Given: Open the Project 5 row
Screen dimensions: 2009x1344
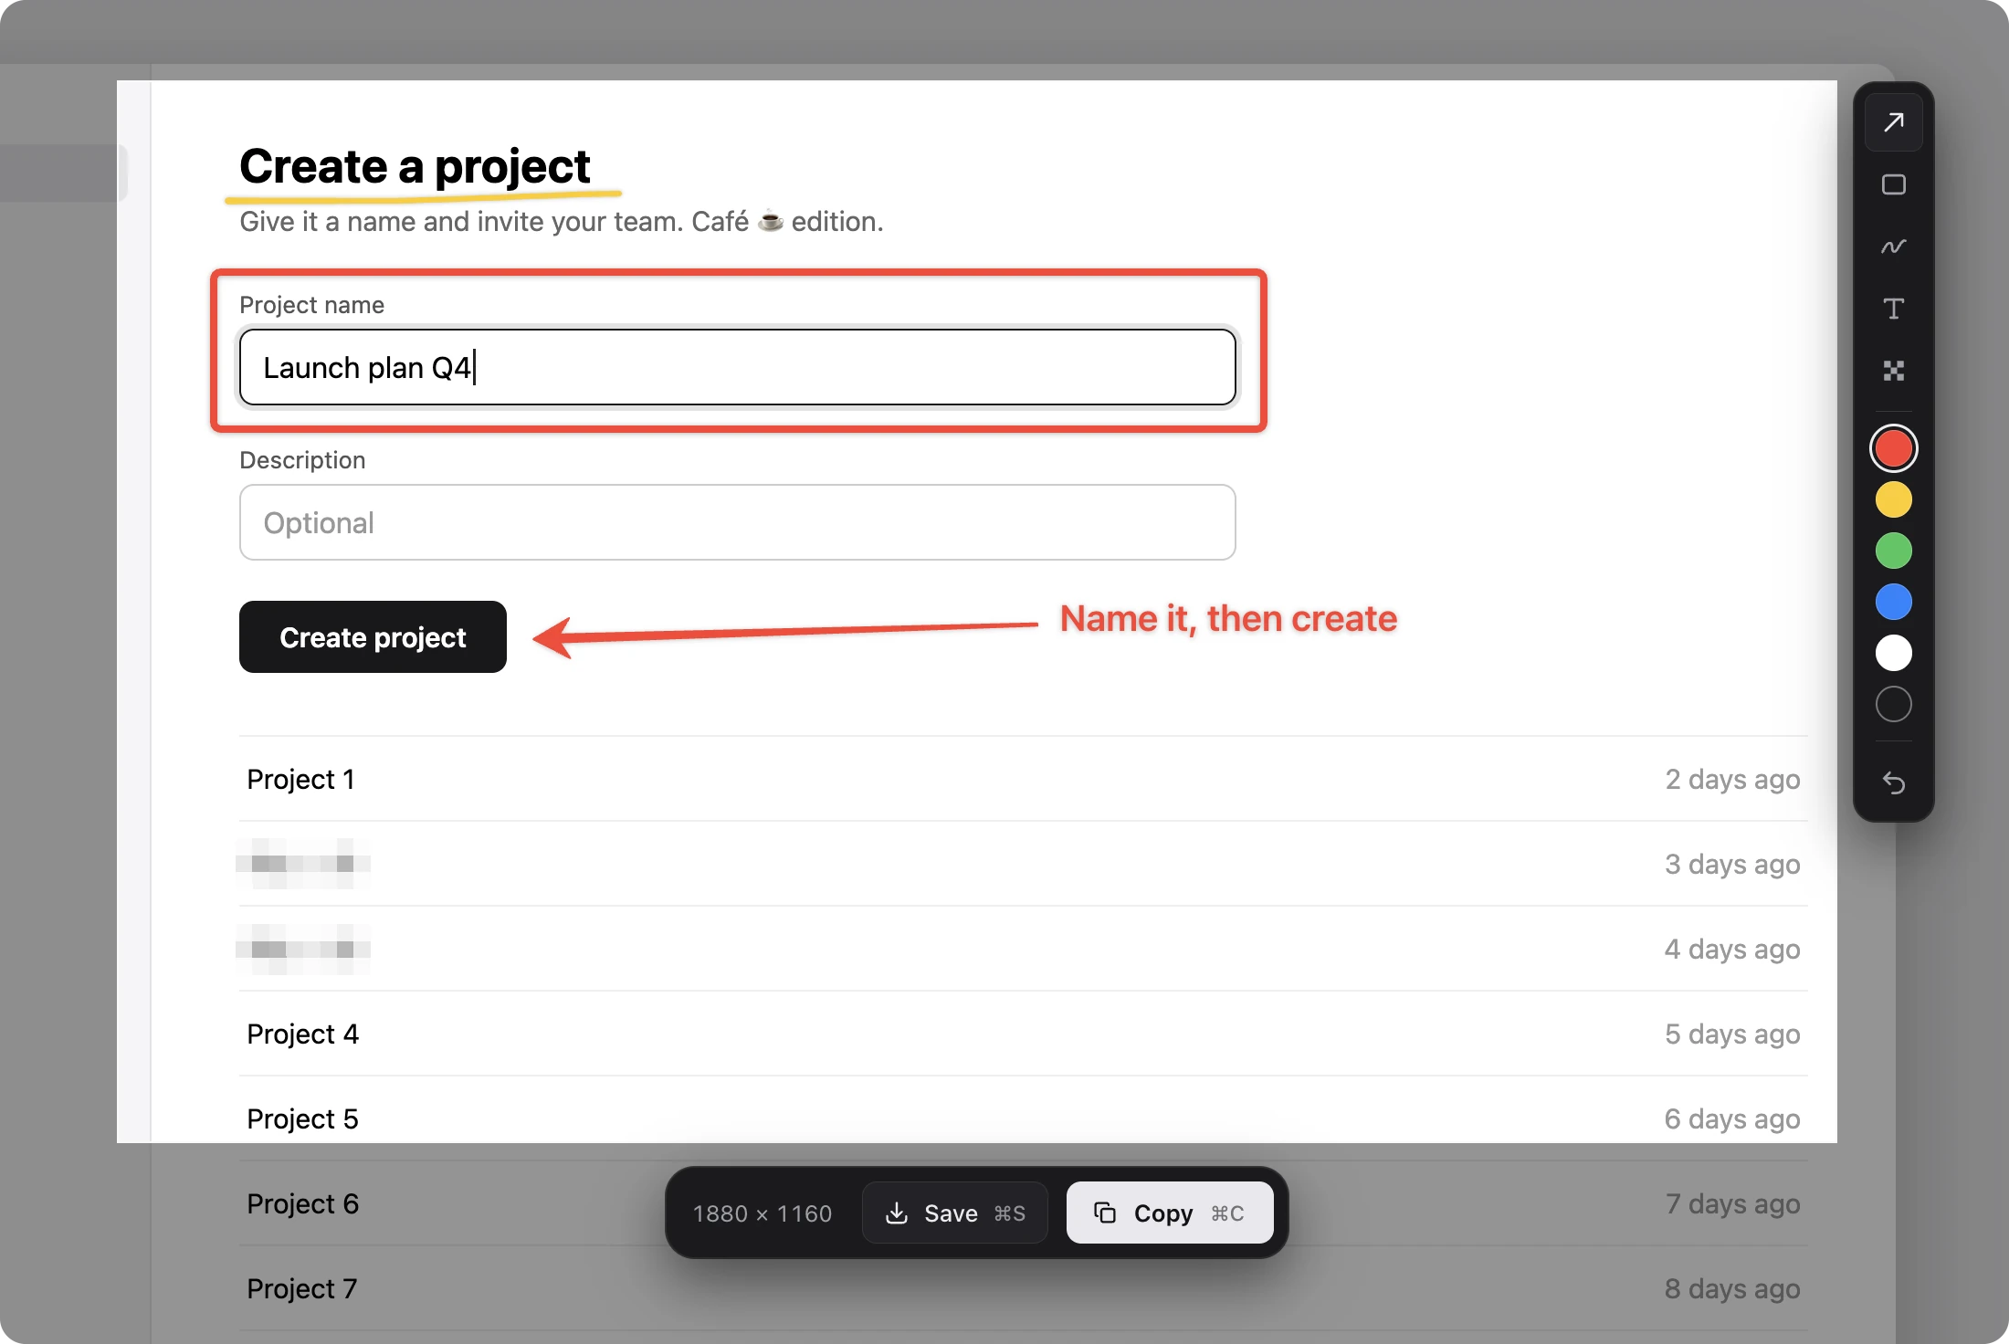Looking at the screenshot, I should [1023, 1118].
